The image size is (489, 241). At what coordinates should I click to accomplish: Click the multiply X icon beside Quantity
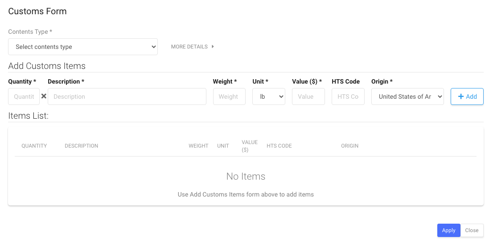tap(44, 96)
